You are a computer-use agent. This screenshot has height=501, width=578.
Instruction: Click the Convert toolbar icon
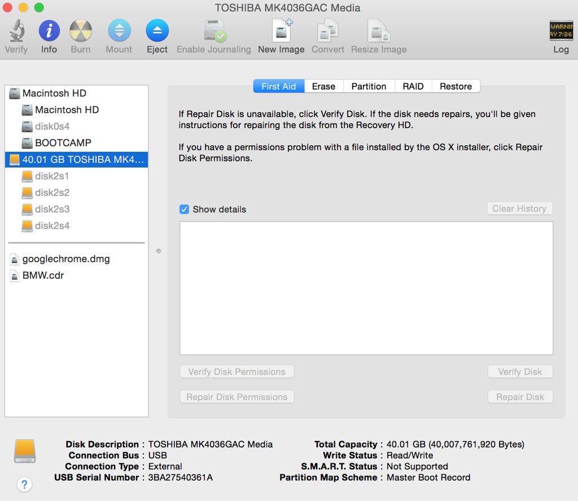328,31
